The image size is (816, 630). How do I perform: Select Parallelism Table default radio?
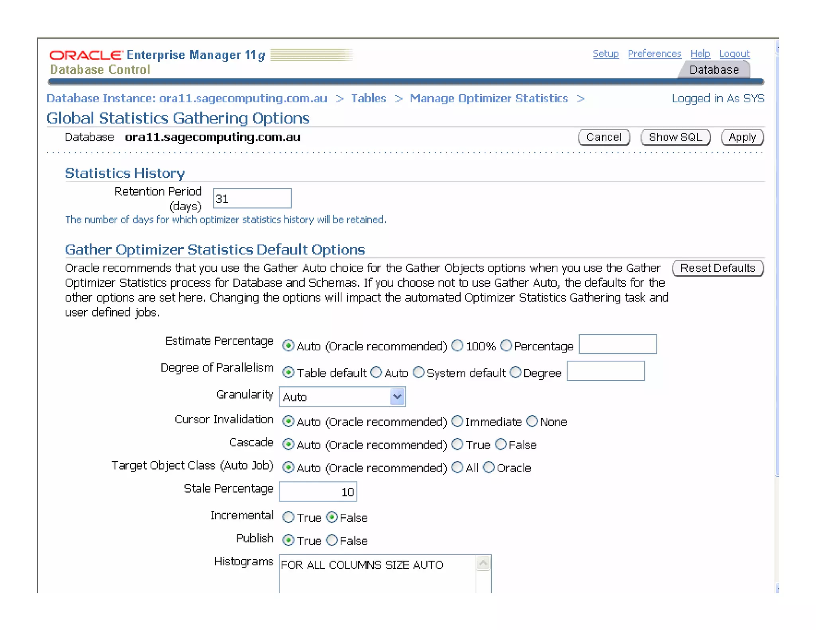(288, 372)
